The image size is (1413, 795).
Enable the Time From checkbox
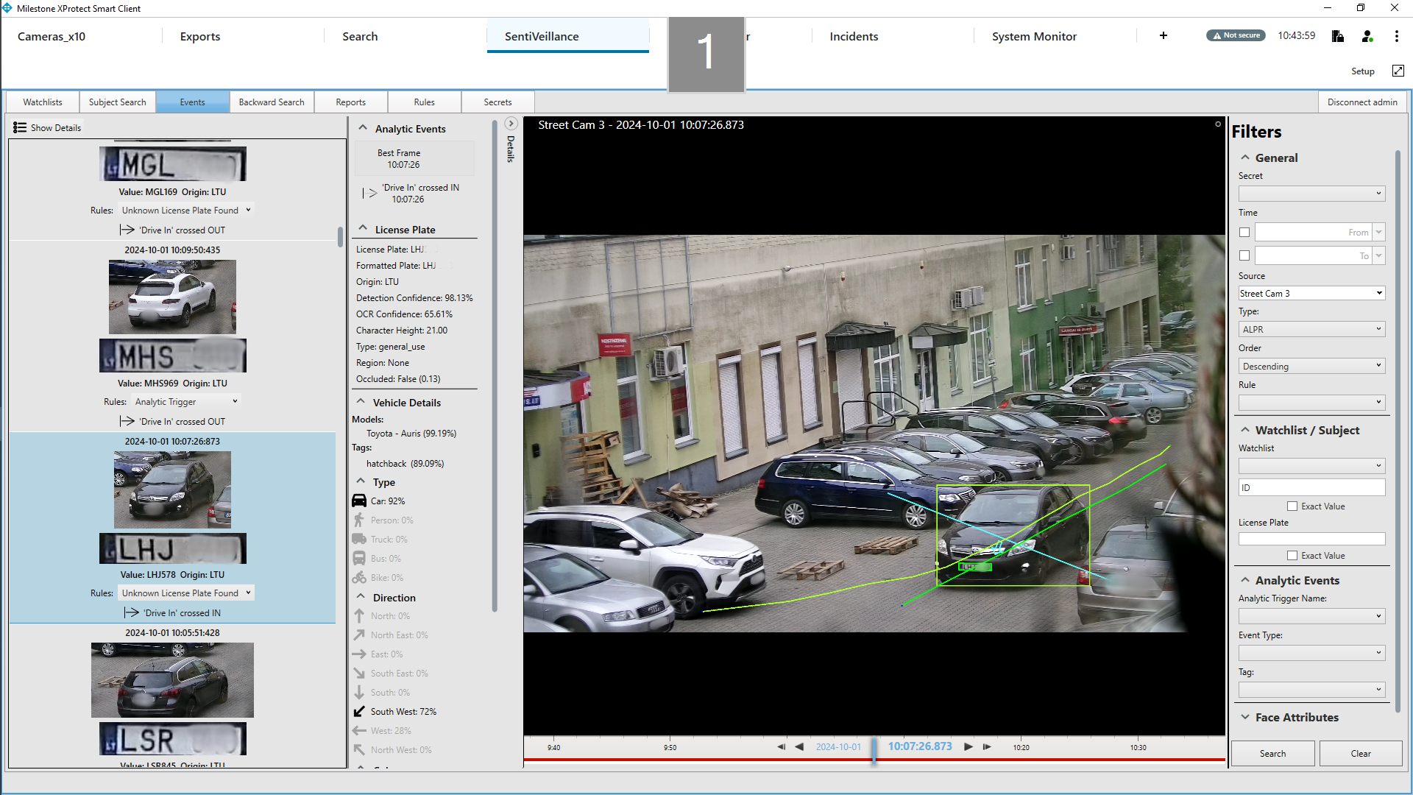(1244, 232)
